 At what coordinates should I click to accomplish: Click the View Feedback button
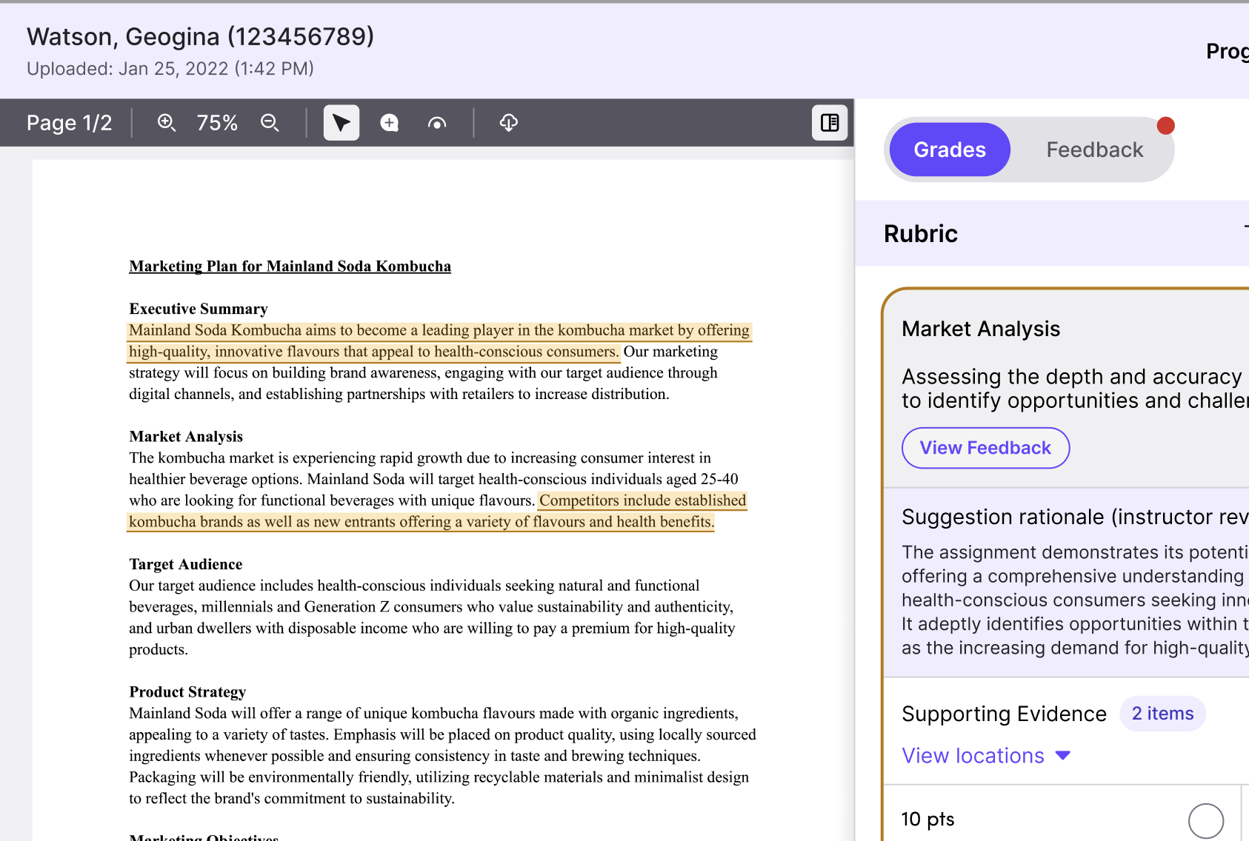pyautogui.click(x=985, y=448)
